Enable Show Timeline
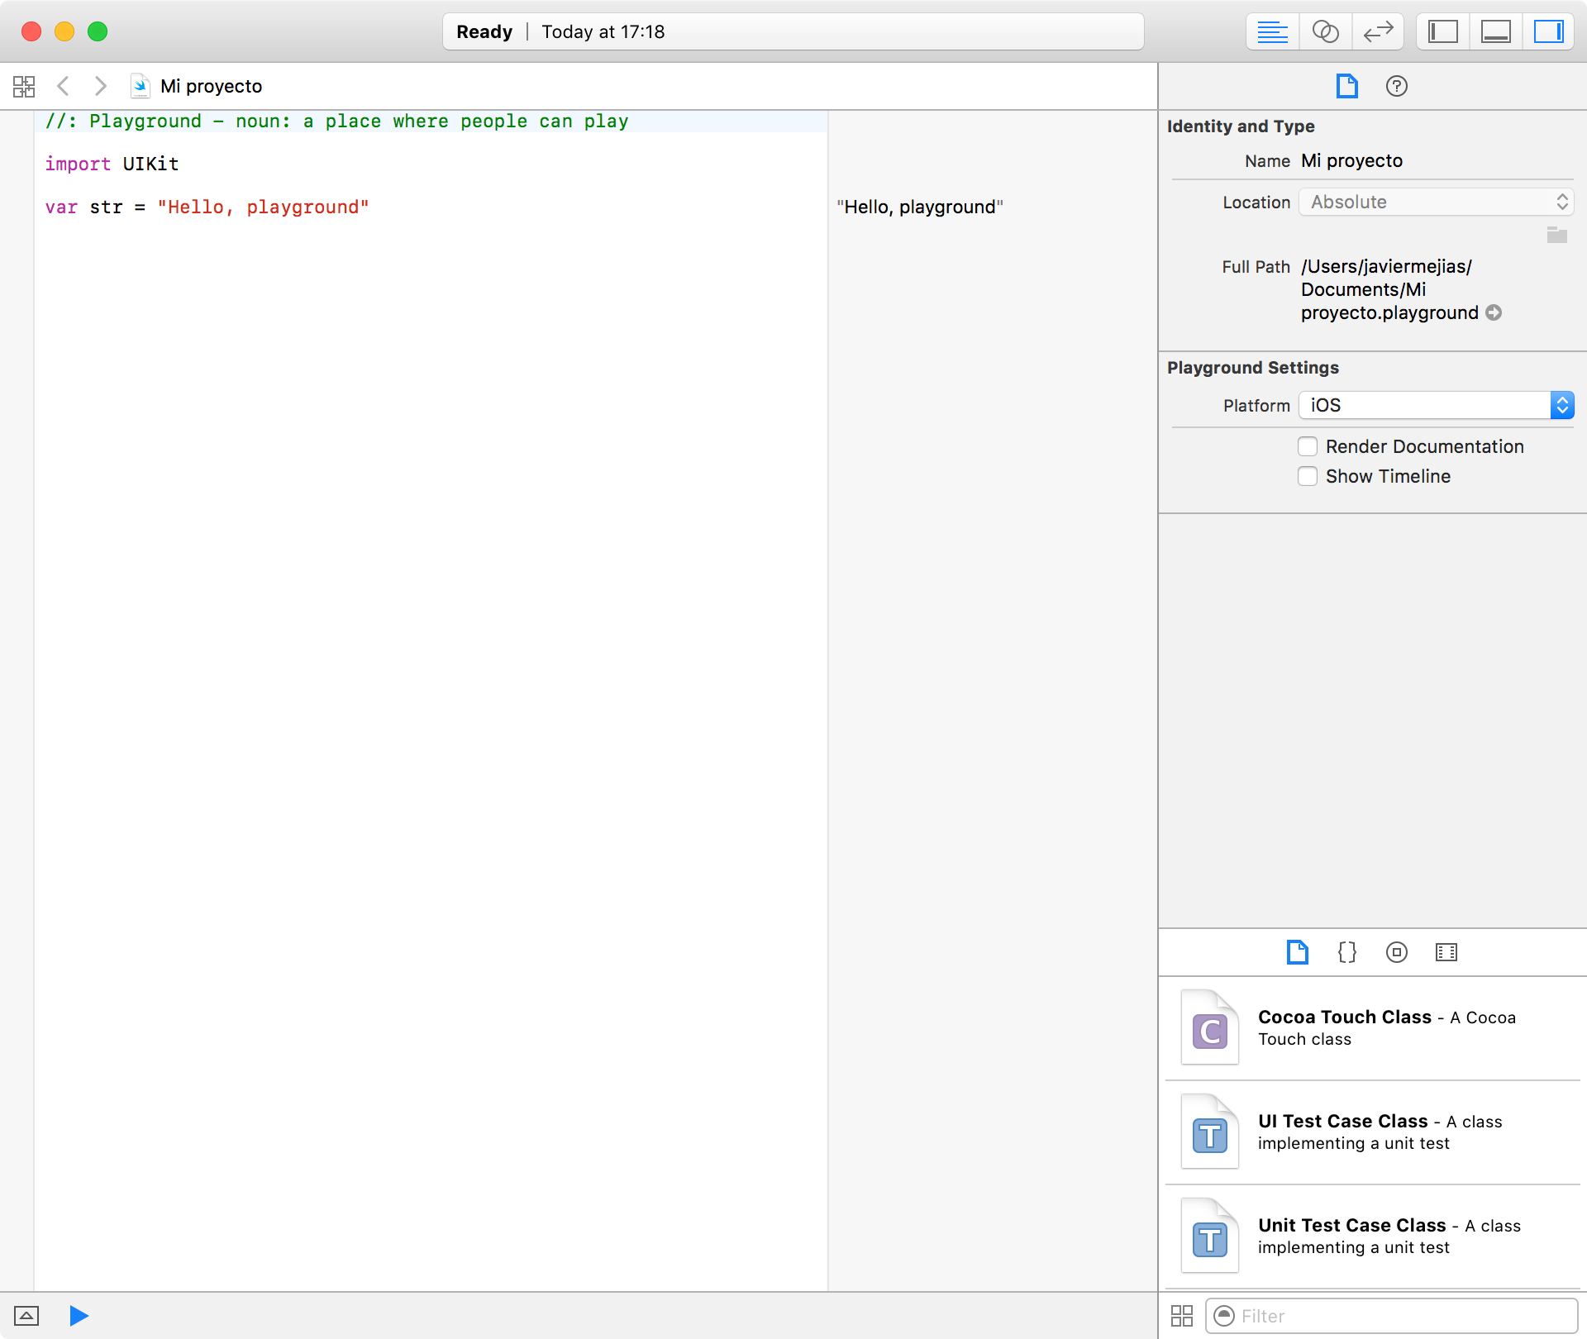The height and width of the screenshot is (1339, 1587). [1307, 476]
